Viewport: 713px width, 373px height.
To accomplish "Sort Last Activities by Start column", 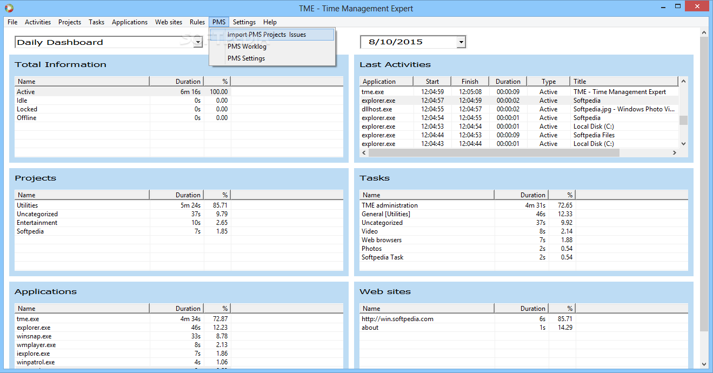I will click(x=432, y=82).
